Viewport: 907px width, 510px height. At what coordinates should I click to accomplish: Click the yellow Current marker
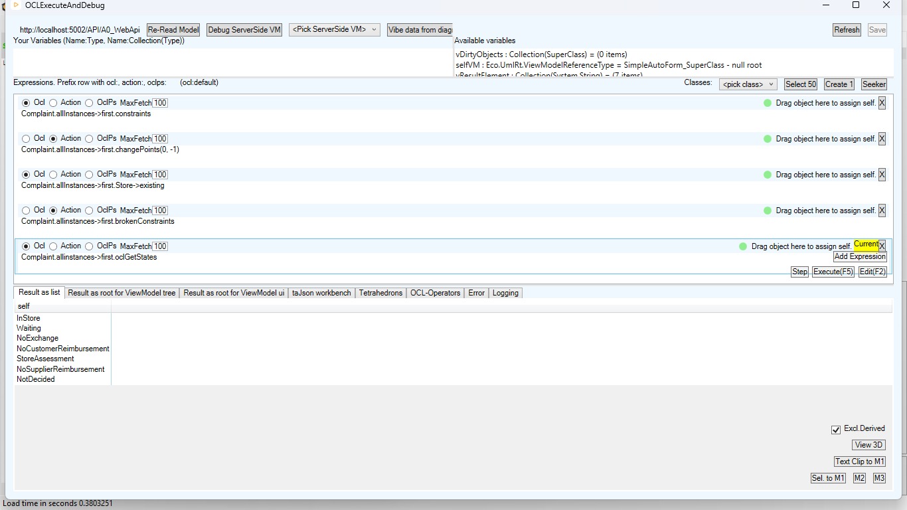click(x=866, y=244)
